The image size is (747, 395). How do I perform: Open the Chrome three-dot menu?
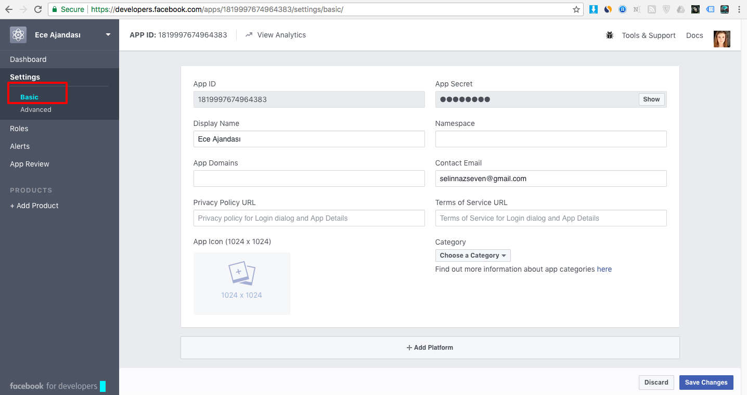click(739, 9)
